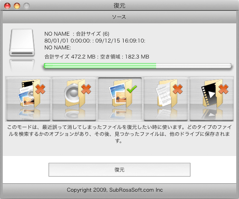Select the documents folder icon
The image size is (239, 199).
point(166,99)
